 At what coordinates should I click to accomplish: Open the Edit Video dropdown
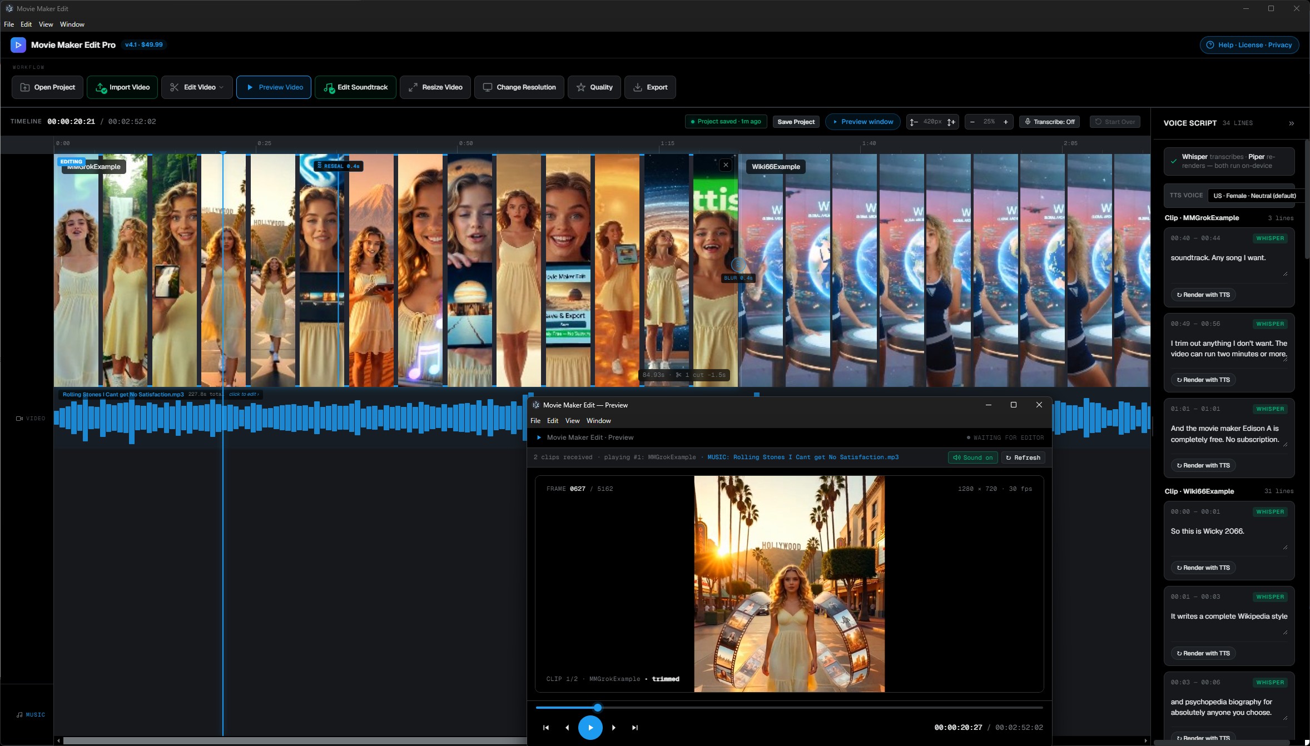[x=197, y=87]
